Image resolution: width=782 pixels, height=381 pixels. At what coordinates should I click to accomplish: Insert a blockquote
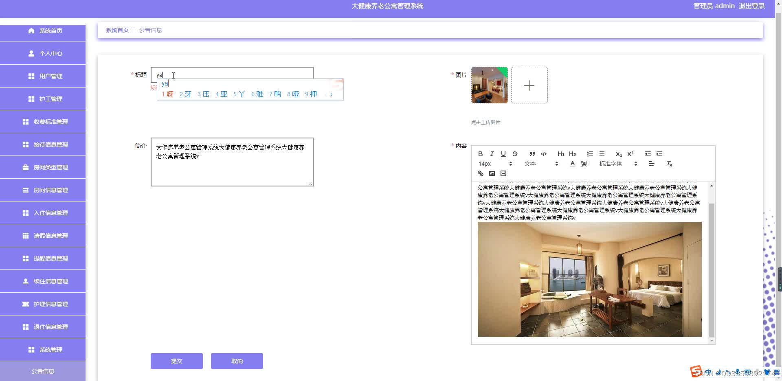pyautogui.click(x=532, y=154)
